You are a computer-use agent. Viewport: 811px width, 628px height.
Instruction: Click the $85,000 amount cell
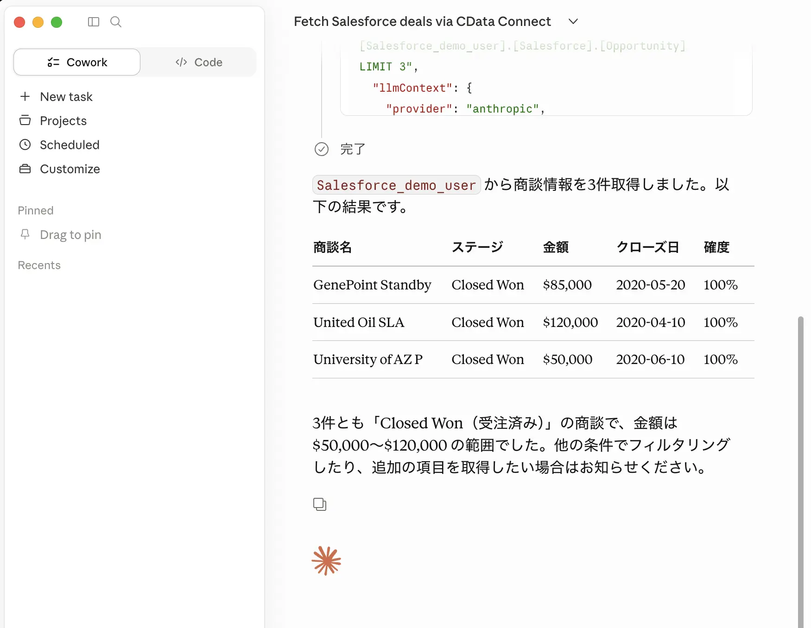click(x=567, y=285)
